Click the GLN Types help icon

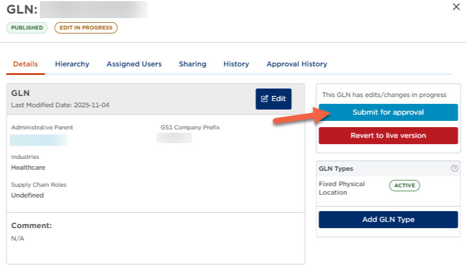(454, 169)
